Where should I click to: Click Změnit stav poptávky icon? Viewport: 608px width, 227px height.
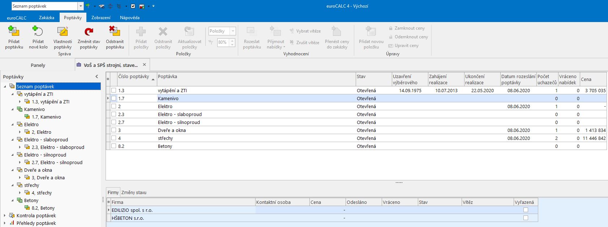coord(89,31)
